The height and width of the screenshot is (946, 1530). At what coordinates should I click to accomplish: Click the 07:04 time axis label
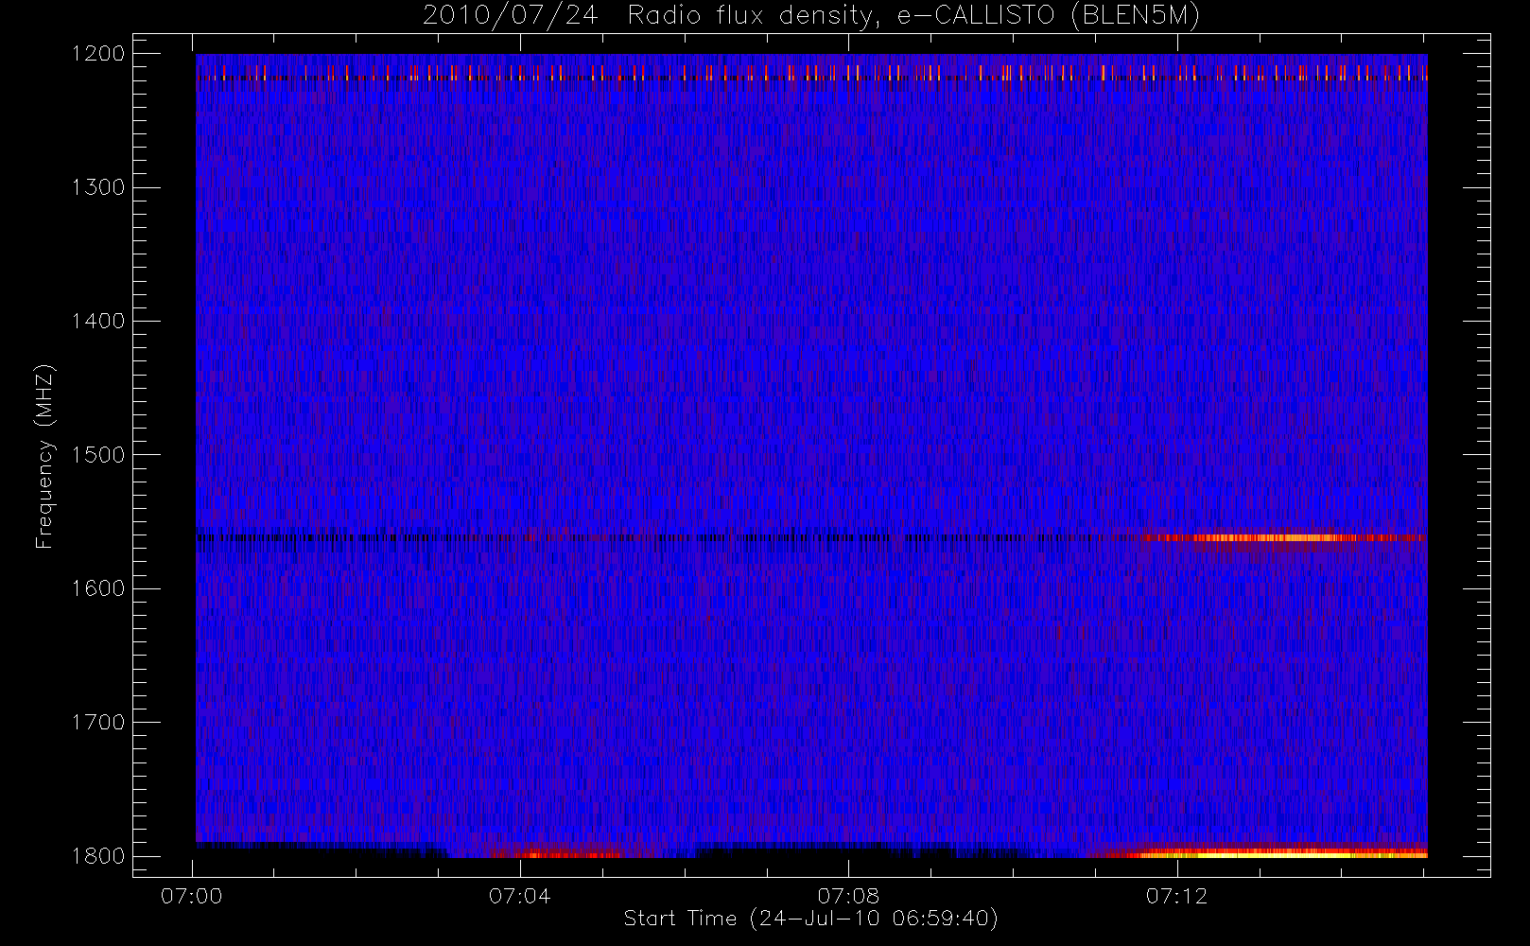click(520, 896)
